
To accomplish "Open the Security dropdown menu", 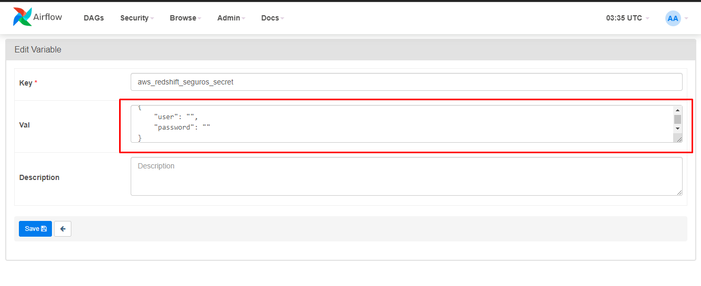I will [x=137, y=18].
